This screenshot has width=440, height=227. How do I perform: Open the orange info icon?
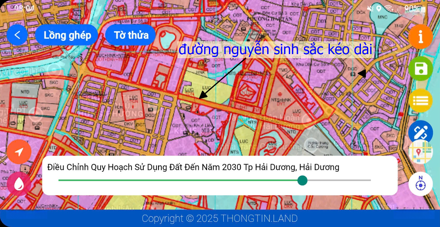click(420, 37)
